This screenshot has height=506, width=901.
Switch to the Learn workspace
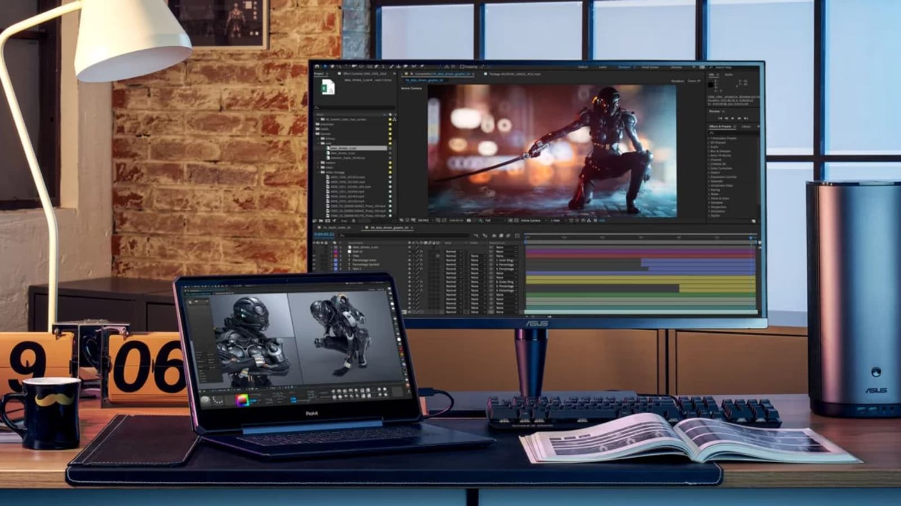[603, 67]
